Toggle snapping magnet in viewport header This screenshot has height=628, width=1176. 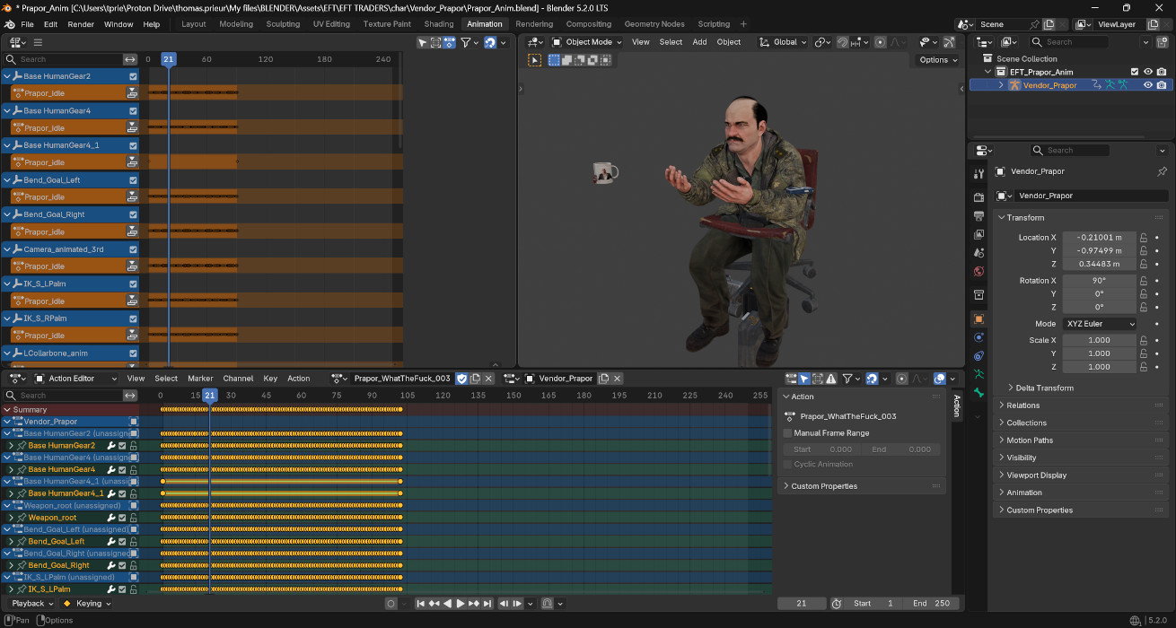[843, 42]
